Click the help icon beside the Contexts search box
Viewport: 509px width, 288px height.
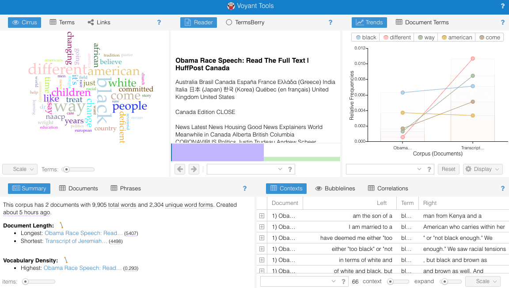(x=343, y=281)
